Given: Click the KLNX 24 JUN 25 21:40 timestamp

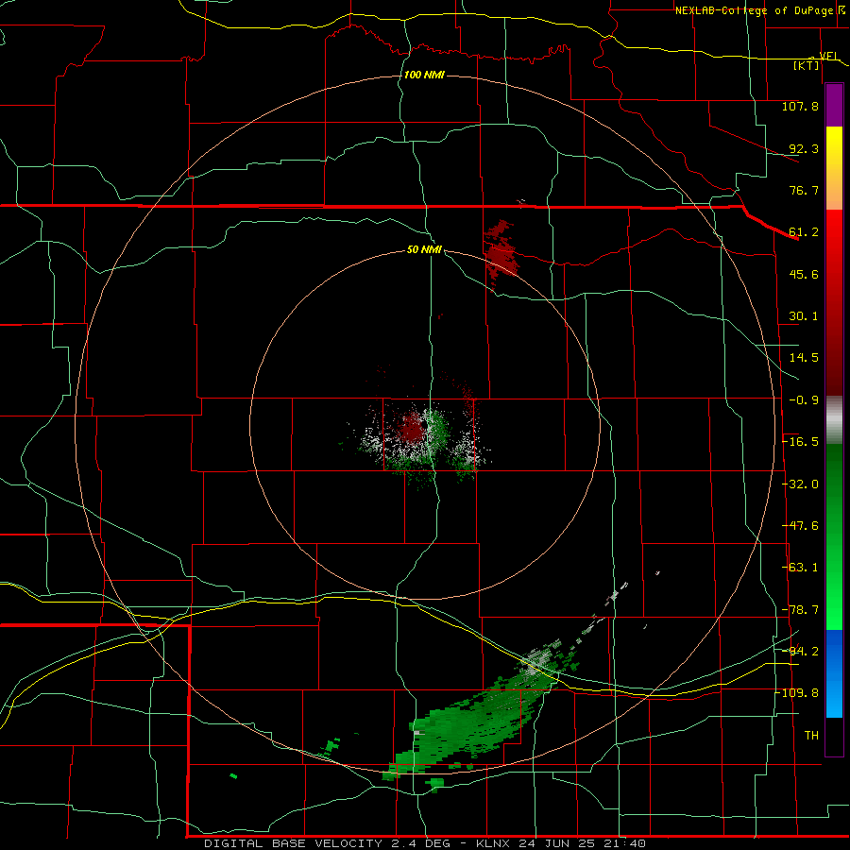Looking at the screenshot, I should pyautogui.click(x=561, y=843).
